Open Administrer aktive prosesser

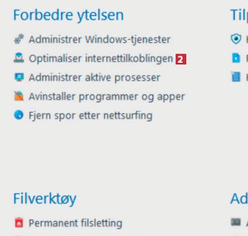[x=94, y=77]
